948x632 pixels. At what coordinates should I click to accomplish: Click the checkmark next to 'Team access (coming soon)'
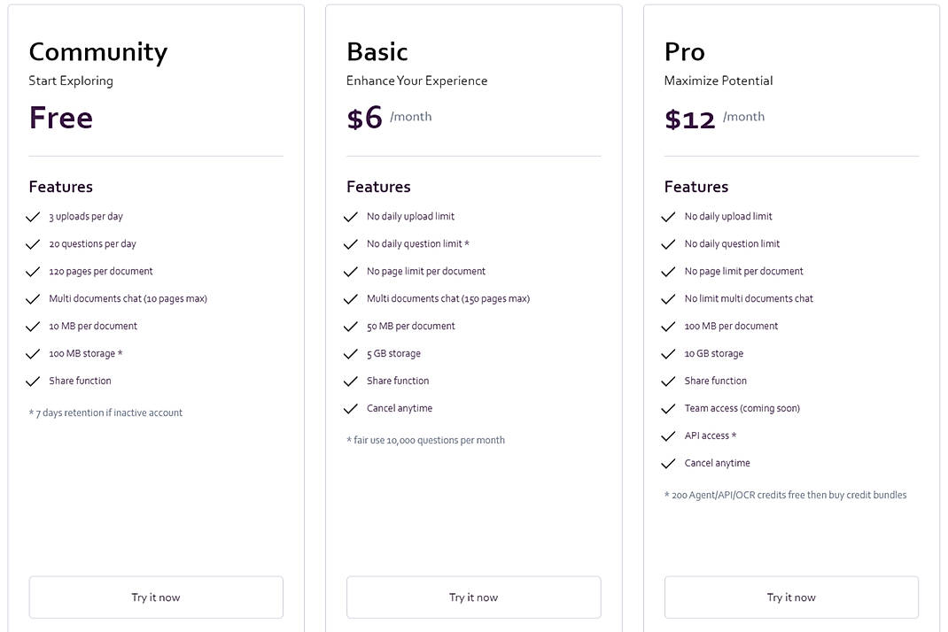[668, 408]
